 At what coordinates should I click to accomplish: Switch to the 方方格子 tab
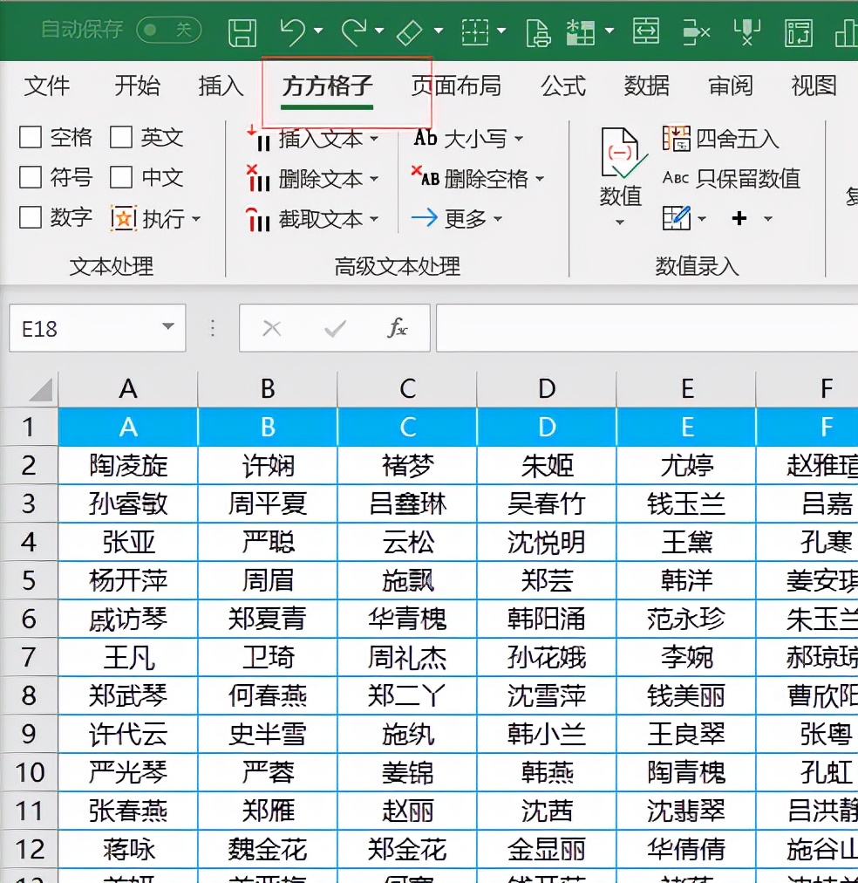pos(328,86)
